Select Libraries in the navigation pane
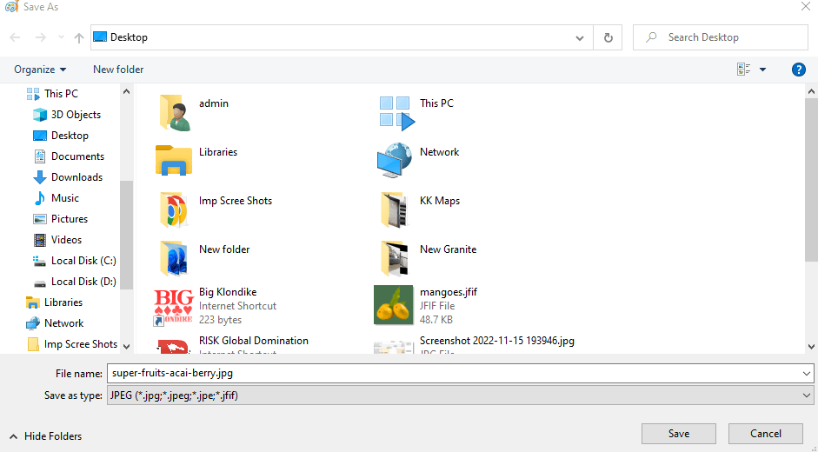The width and height of the screenshot is (818, 452). [54, 302]
